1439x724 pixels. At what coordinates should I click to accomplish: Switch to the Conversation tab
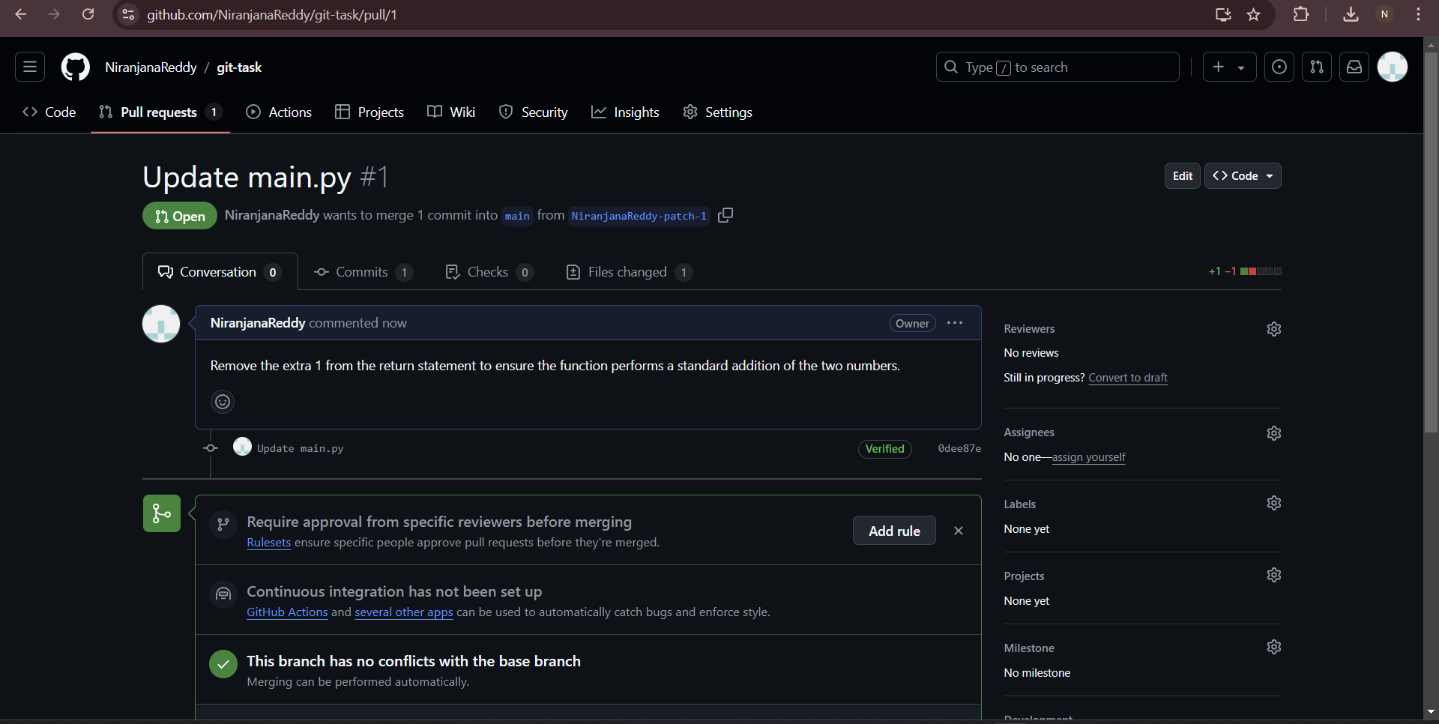pos(220,272)
